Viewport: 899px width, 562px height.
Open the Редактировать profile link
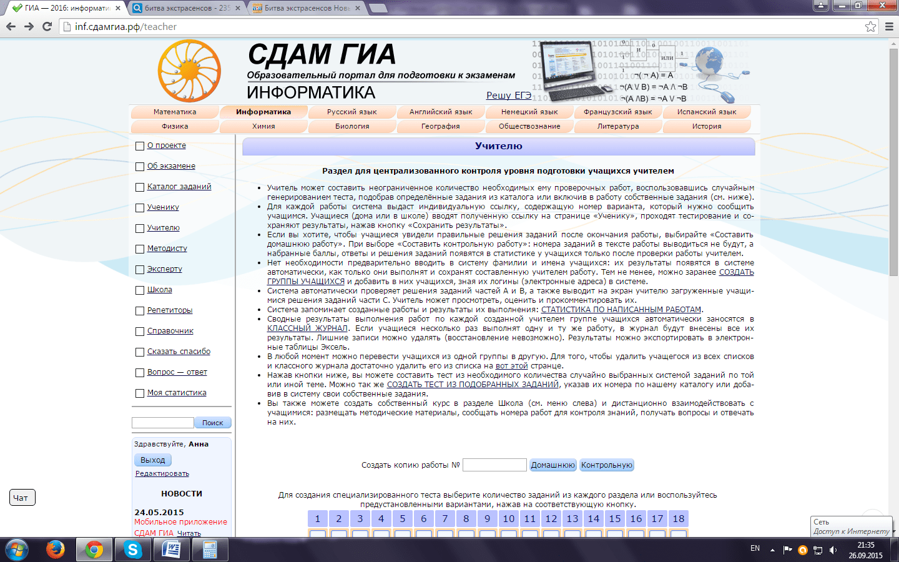pyautogui.click(x=162, y=474)
